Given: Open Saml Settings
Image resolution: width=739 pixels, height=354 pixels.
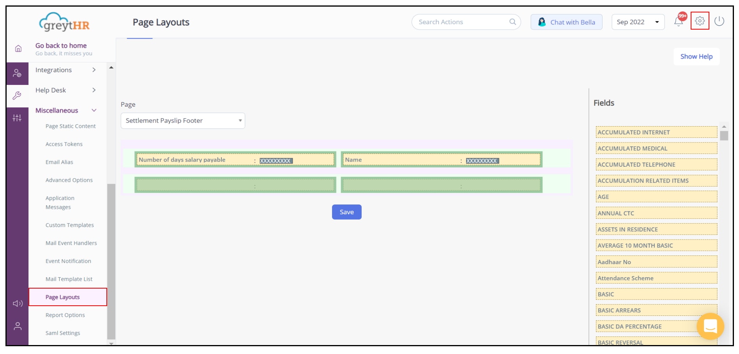Looking at the screenshot, I should click(x=63, y=333).
